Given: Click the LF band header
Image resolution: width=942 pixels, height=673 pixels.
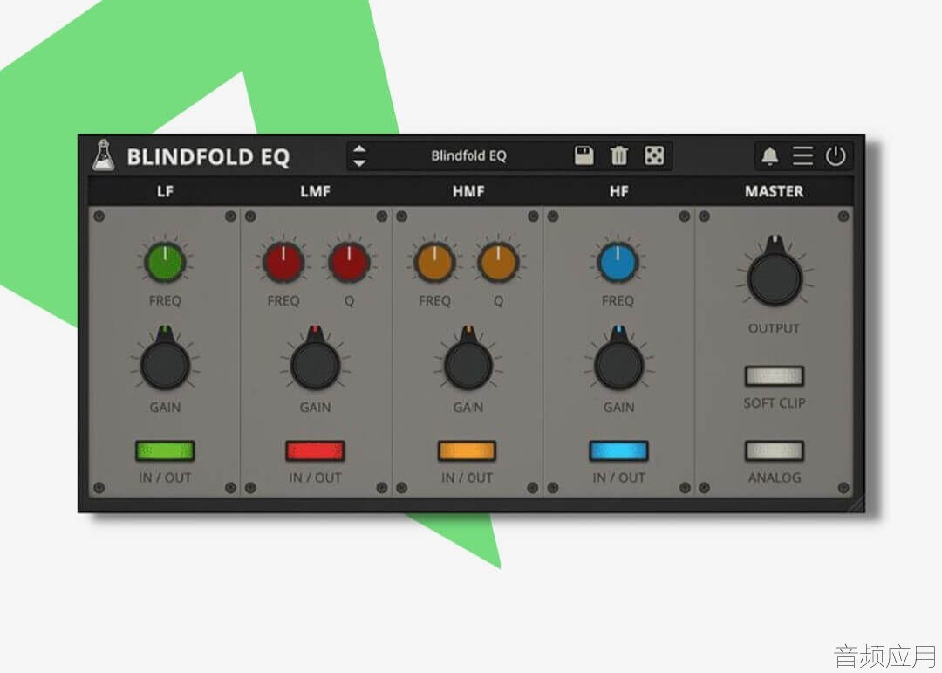Looking at the screenshot, I should click(x=165, y=191).
